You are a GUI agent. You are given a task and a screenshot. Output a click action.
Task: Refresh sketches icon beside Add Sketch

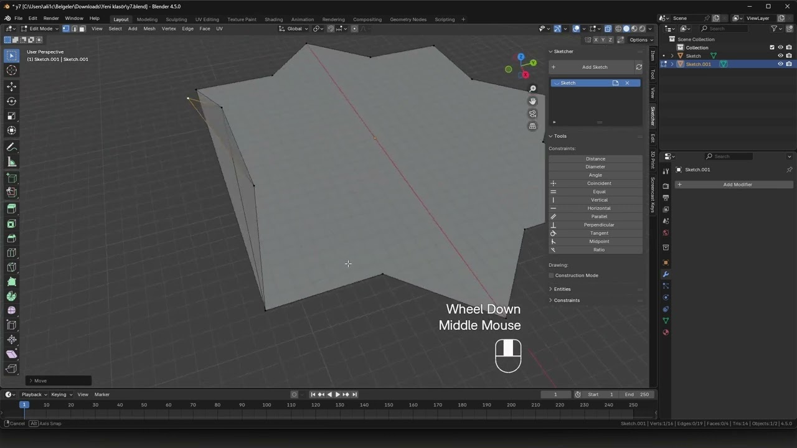639,67
